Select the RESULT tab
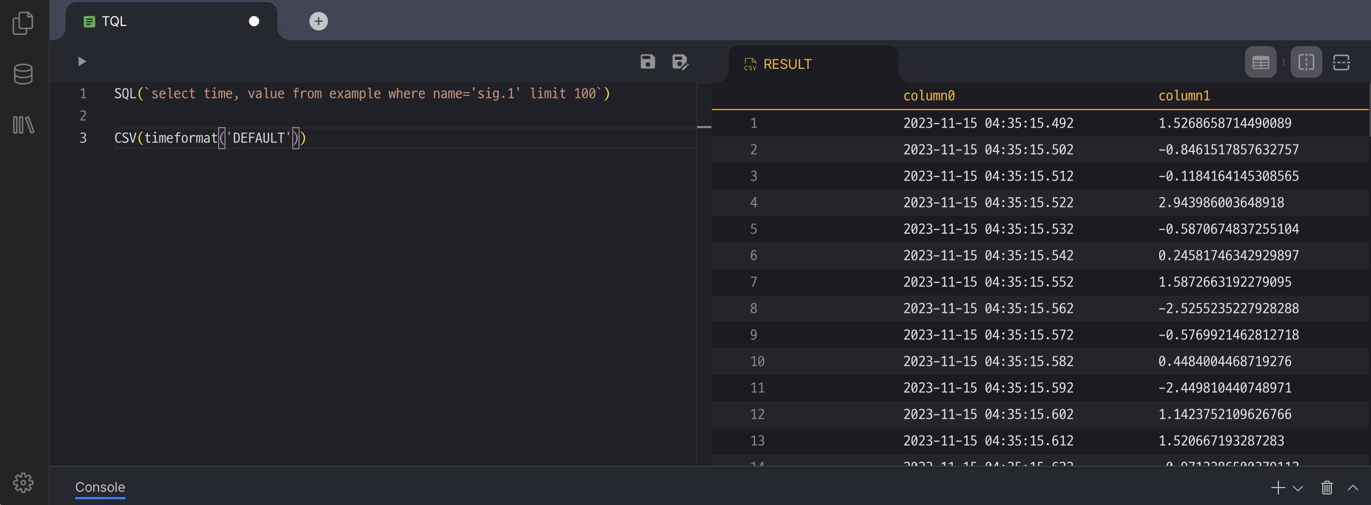 coord(787,65)
